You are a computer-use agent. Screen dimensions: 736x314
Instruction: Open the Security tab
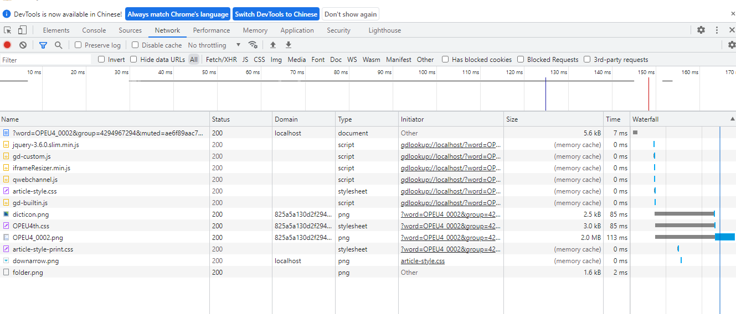click(x=338, y=30)
